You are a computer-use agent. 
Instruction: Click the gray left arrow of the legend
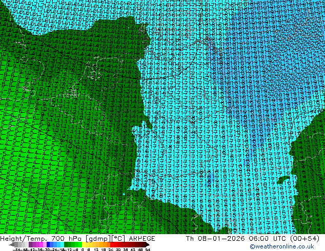coord(12,244)
